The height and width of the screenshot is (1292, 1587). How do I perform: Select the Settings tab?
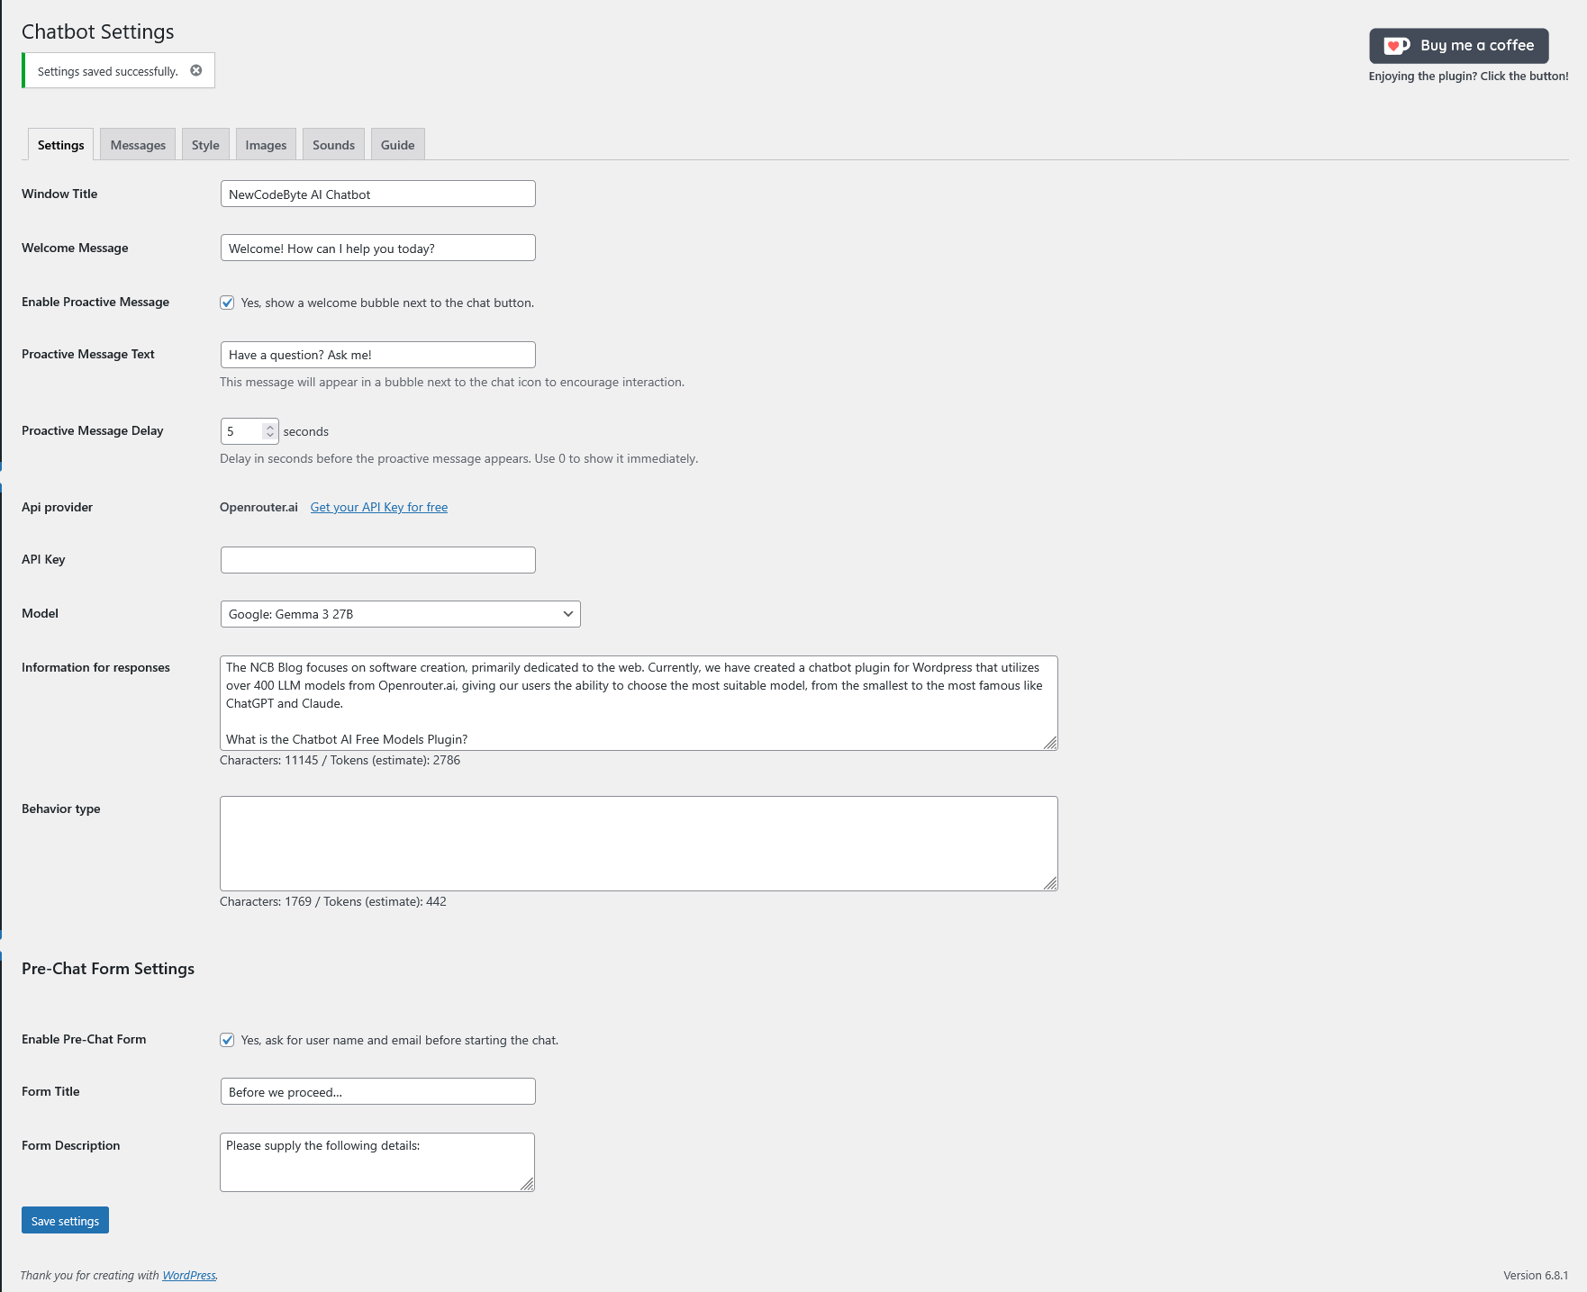tap(60, 145)
